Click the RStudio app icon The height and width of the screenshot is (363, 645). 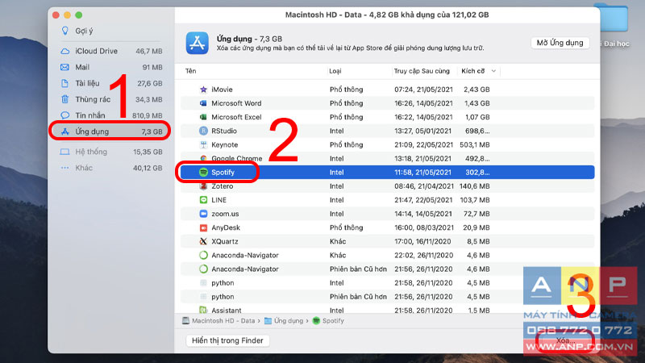tap(203, 131)
